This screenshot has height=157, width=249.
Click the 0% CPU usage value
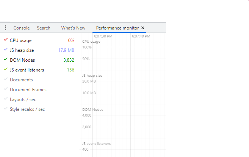pos(71,40)
